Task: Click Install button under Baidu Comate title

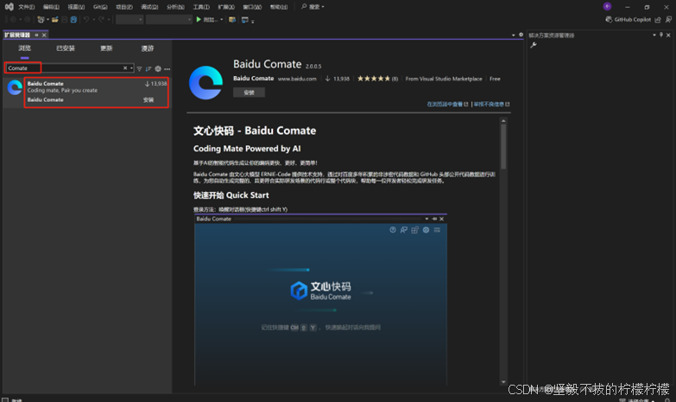Action: [x=249, y=93]
